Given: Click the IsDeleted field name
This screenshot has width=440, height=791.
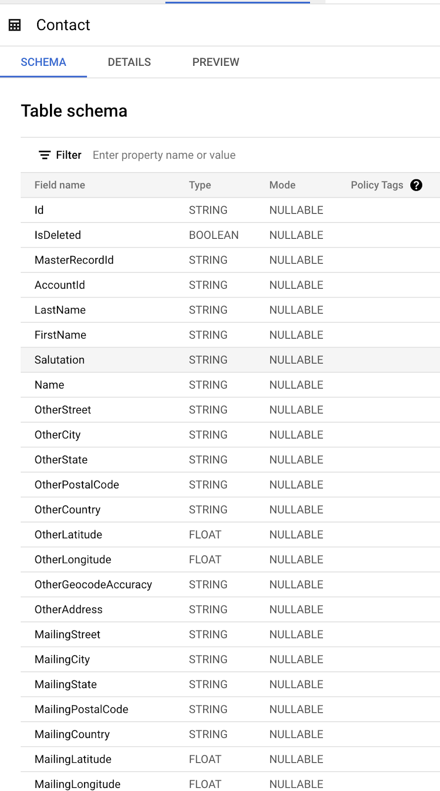Looking at the screenshot, I should pyautogui.click(x=58, y=235).
